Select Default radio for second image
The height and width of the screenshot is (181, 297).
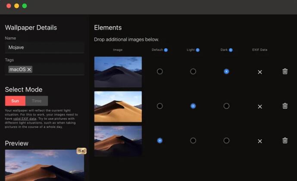(160, 106)
